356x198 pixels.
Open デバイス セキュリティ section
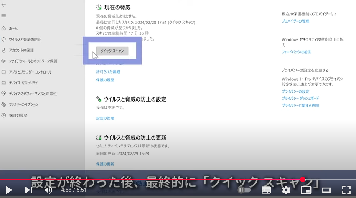[x=23, y=83]
